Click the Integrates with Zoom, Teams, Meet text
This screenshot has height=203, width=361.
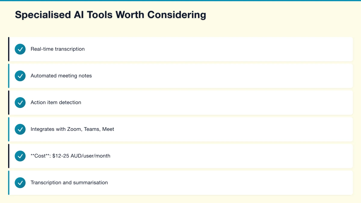coord(72,129)
